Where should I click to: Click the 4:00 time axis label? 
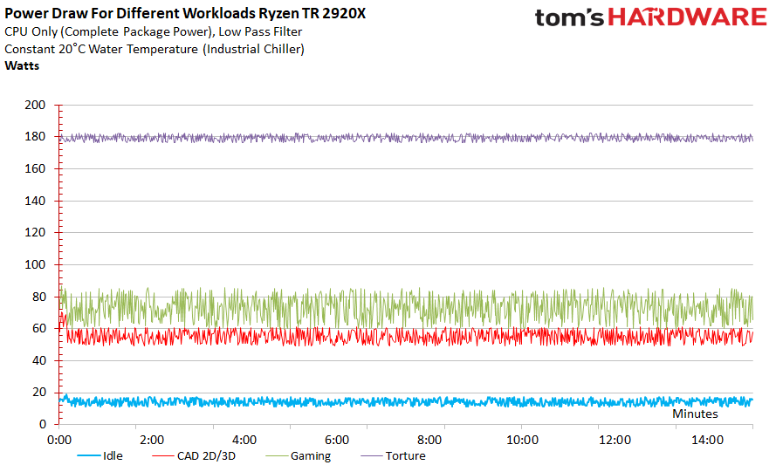pos(244,440)
